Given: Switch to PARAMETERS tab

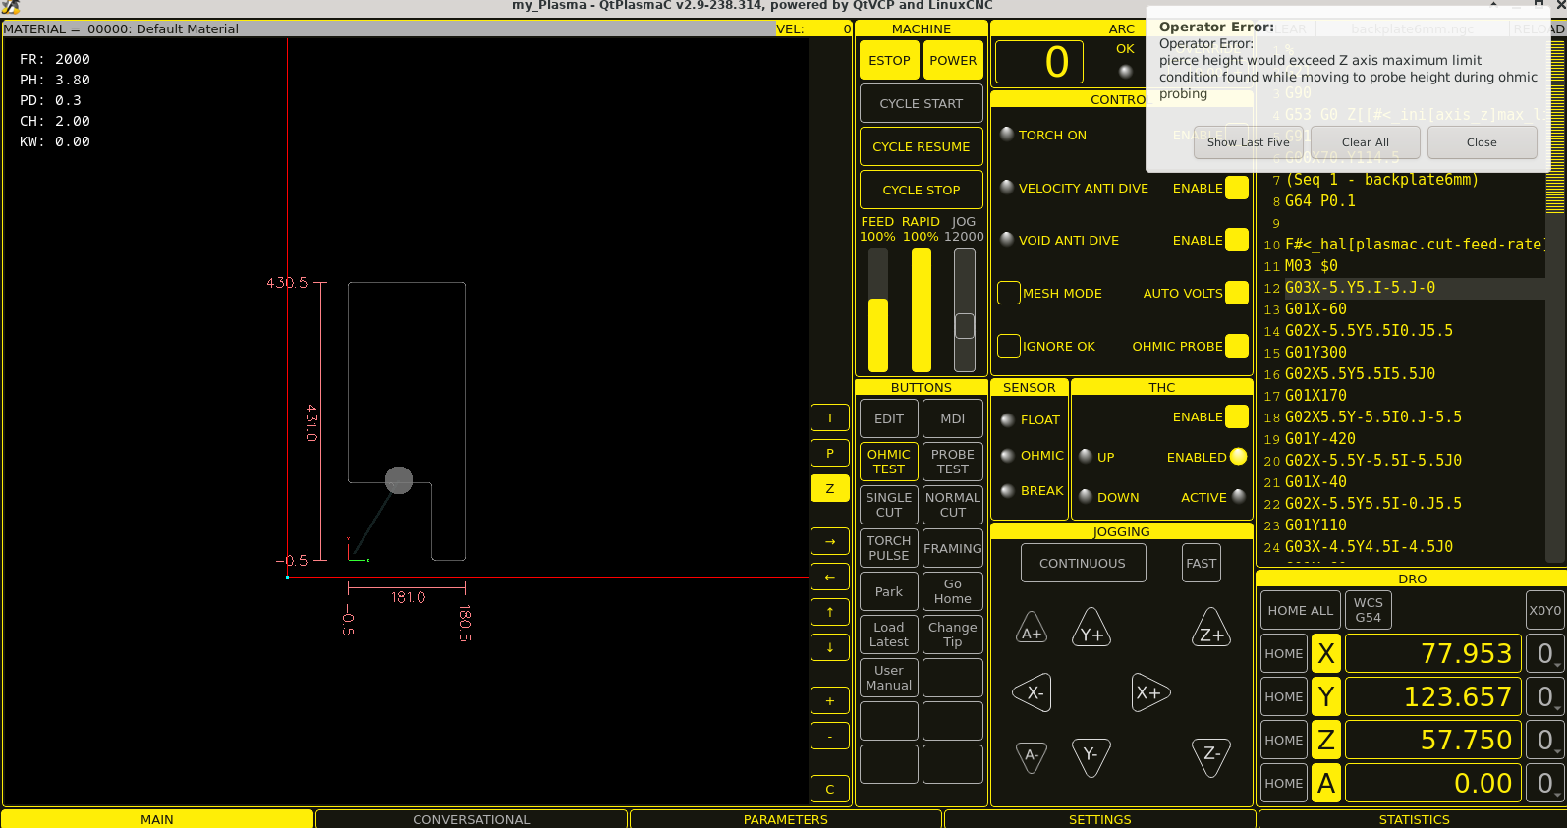Looking at the screenshot, I should click(x=786, y=819).
